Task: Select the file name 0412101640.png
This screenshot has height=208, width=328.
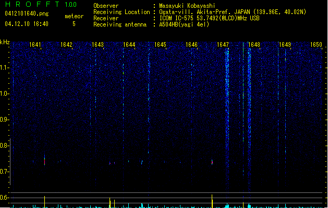Action: 27,14
